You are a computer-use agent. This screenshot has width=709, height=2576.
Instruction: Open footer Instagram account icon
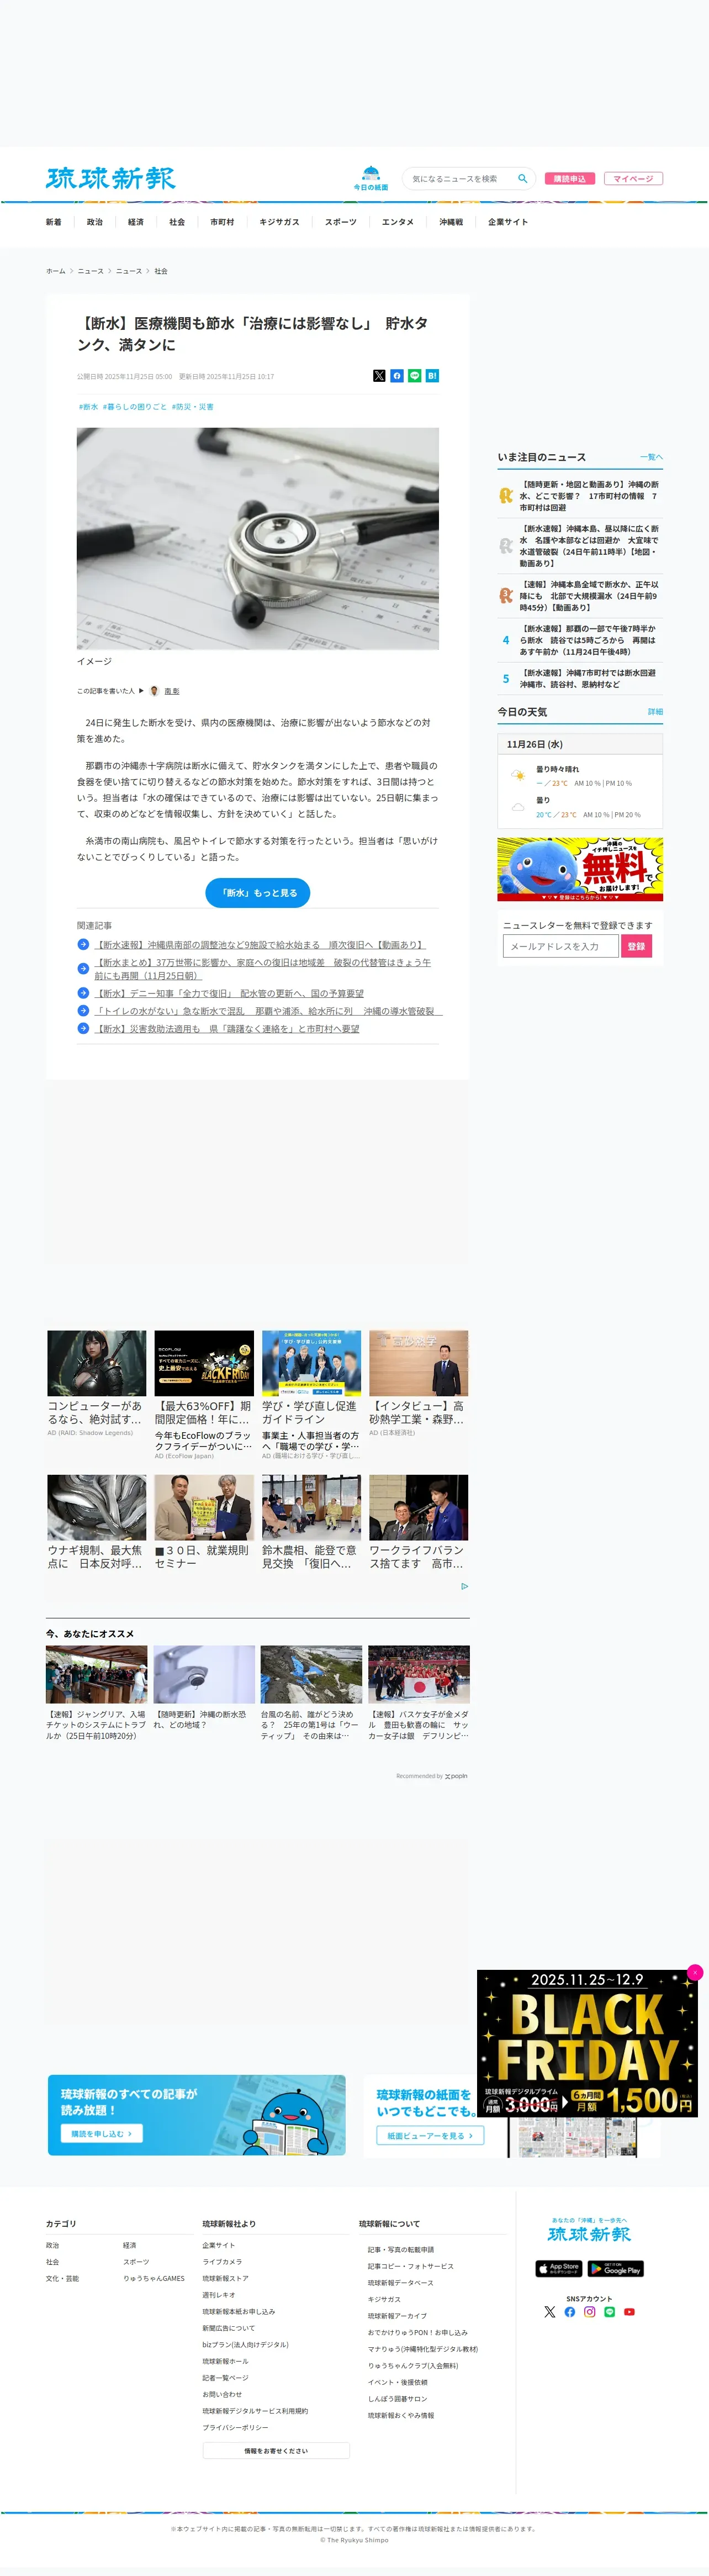click(x=589, y=2312)
